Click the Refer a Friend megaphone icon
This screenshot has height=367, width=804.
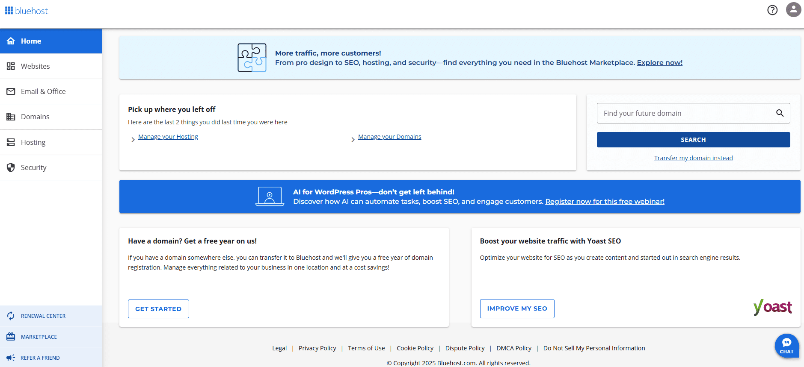tap(11, 358)
